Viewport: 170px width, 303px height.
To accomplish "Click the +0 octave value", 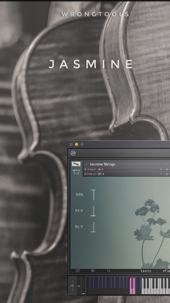I will point(72,285).
